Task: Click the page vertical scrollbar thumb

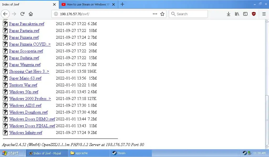Action: 267,120
